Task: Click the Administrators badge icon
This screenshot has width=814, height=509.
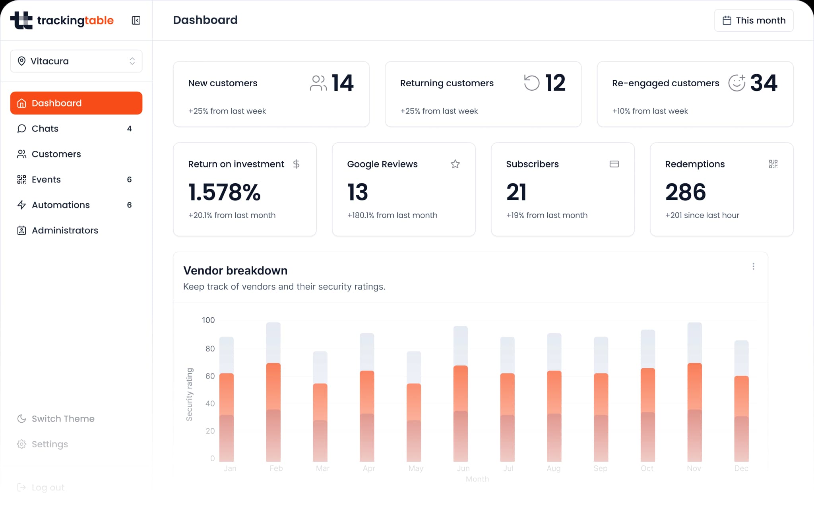Action: (x=22, y=230)
